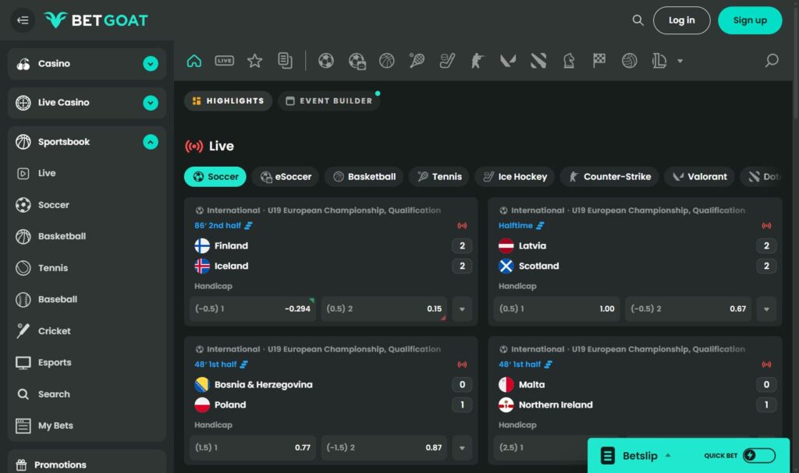Toggle the Highlights filter button
Screen dimensions: 799x473
(x=228, y=101)
